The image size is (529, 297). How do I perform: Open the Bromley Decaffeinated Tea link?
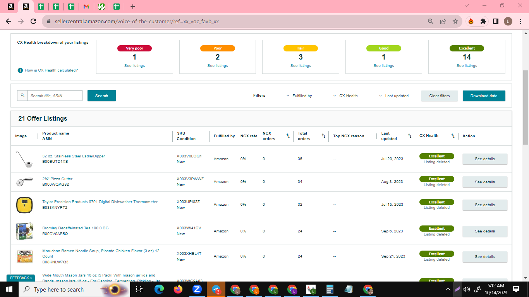click(76, 228)
